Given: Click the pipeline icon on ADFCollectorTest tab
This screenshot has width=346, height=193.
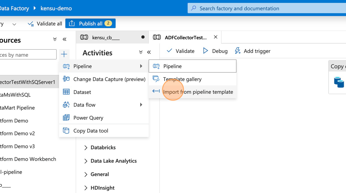Looking at the screenshot, I should (157, 37).
